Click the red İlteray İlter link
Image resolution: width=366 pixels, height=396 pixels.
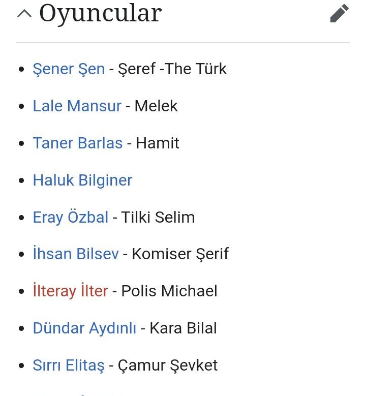pos(71,291)
